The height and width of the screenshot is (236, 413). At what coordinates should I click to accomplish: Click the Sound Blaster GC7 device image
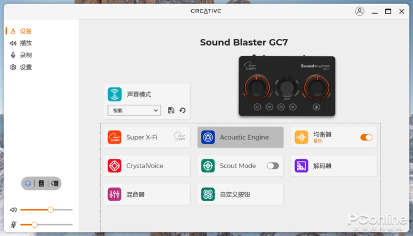click(287, 86)
